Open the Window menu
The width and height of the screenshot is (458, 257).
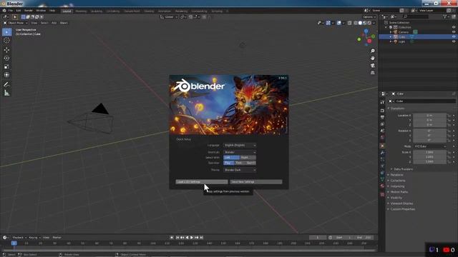pyautogui.click(x=41, y=11)
